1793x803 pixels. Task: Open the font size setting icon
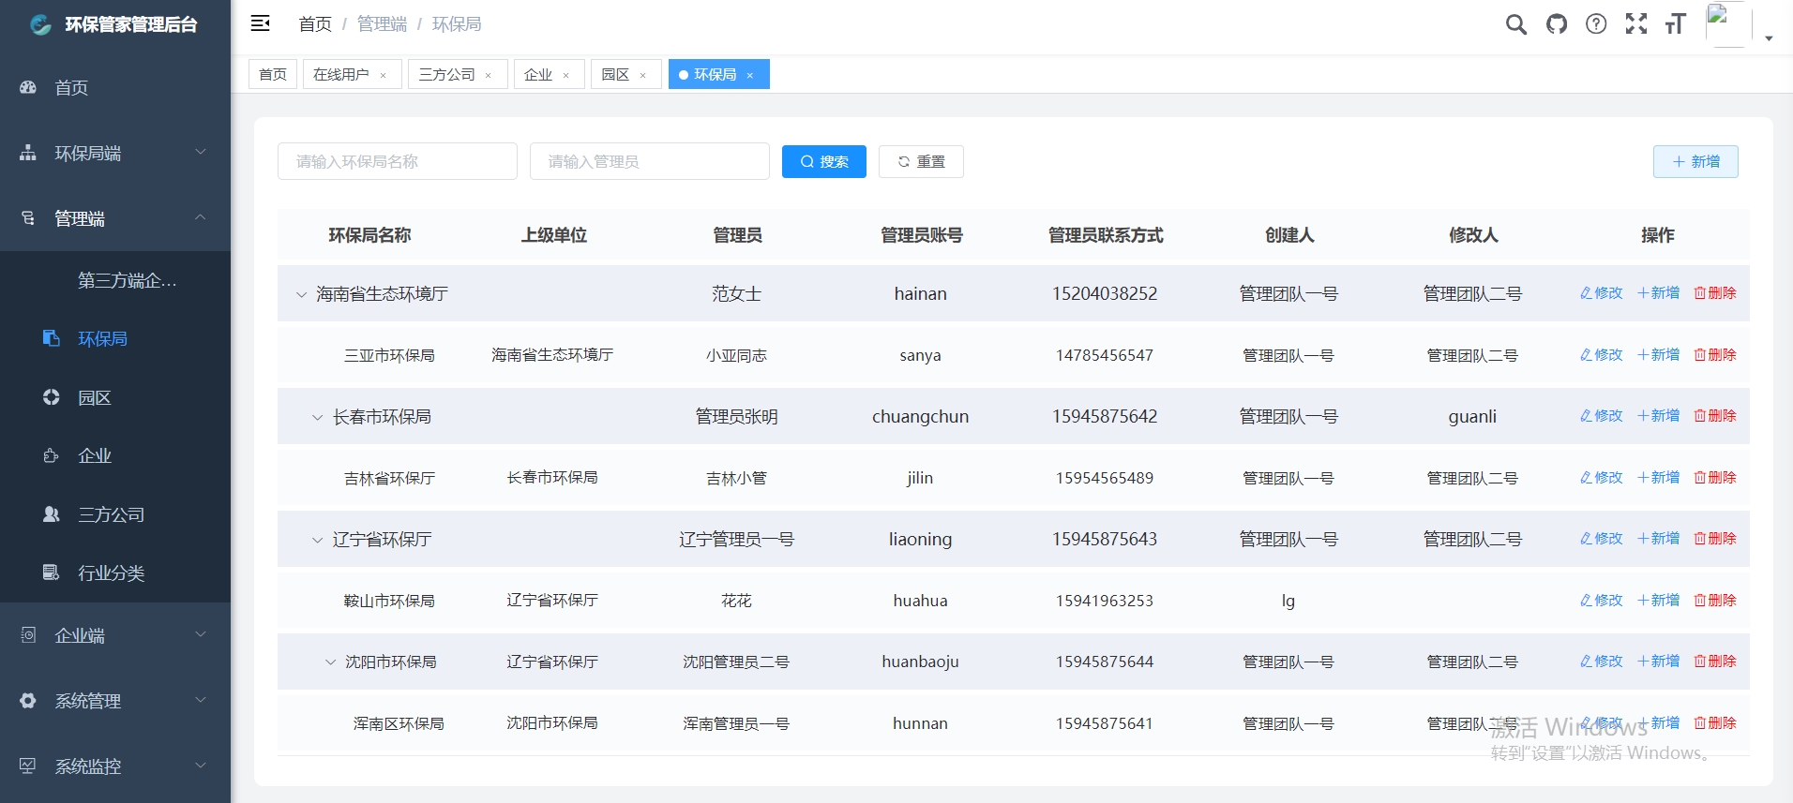click(x=1676, y=24)
